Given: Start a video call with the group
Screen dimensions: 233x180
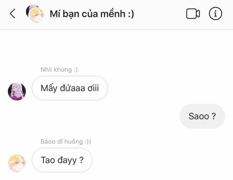Looking at the screenshot, I should 193,14.
